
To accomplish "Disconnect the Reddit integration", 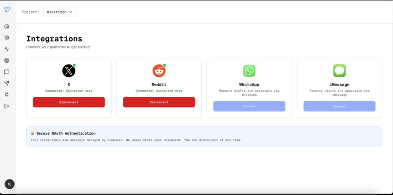I will [x=159, y=102].
